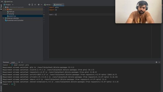
Task: Expand the External Libraries node arrow
Action: (4, 18)
